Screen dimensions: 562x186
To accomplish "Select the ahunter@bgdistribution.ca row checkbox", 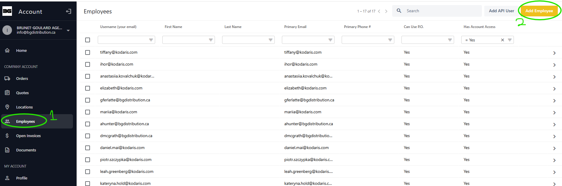I will click(x=88, y=124).
